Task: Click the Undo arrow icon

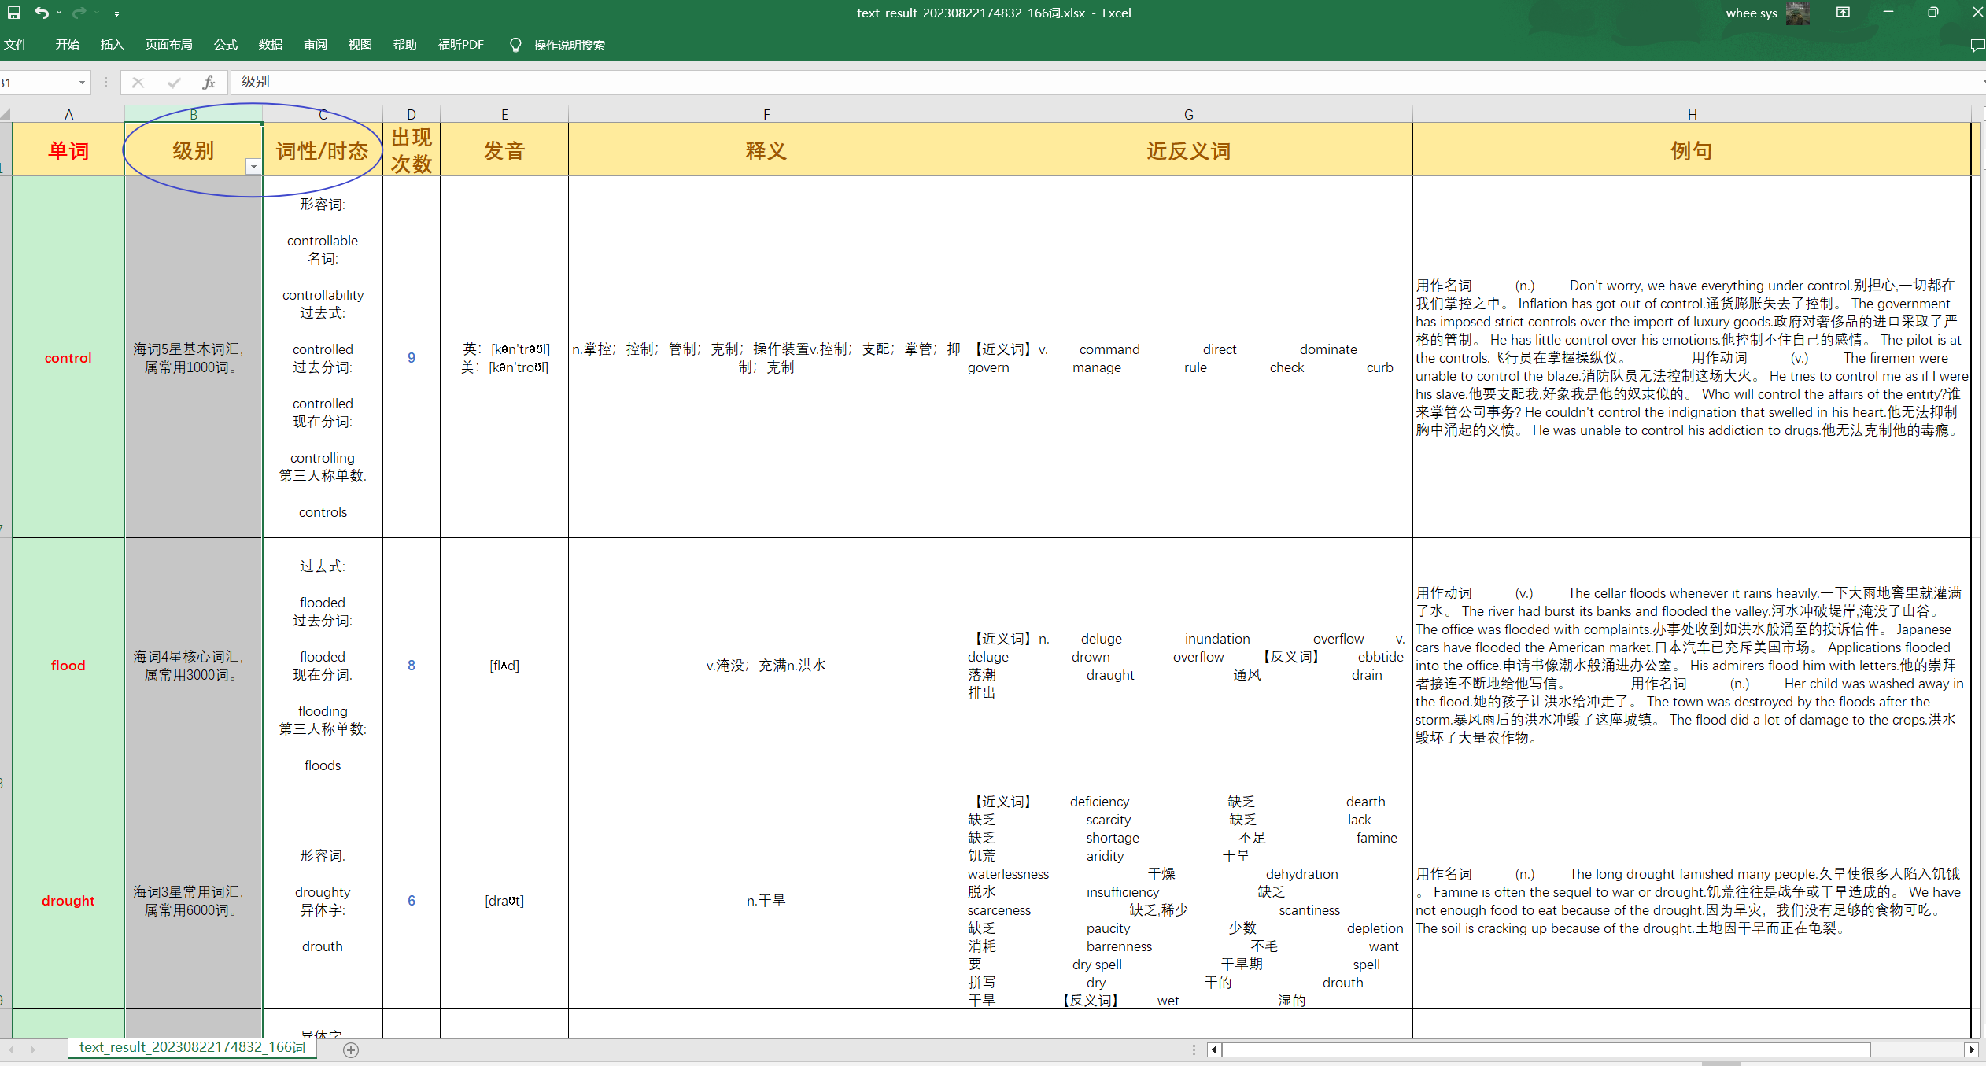Action: pyautogui.click(x=41, y=13)
